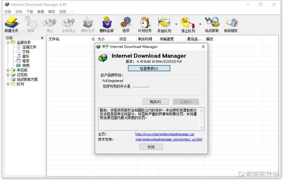Click the IDM icon in main title bar

[7, 4]
